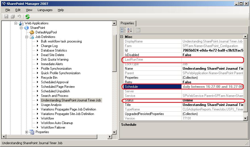250x147 pixels.
Task: Click tree horizontal scrollbar left arrow
Action: pyautogui.click(x=4, y=137)
